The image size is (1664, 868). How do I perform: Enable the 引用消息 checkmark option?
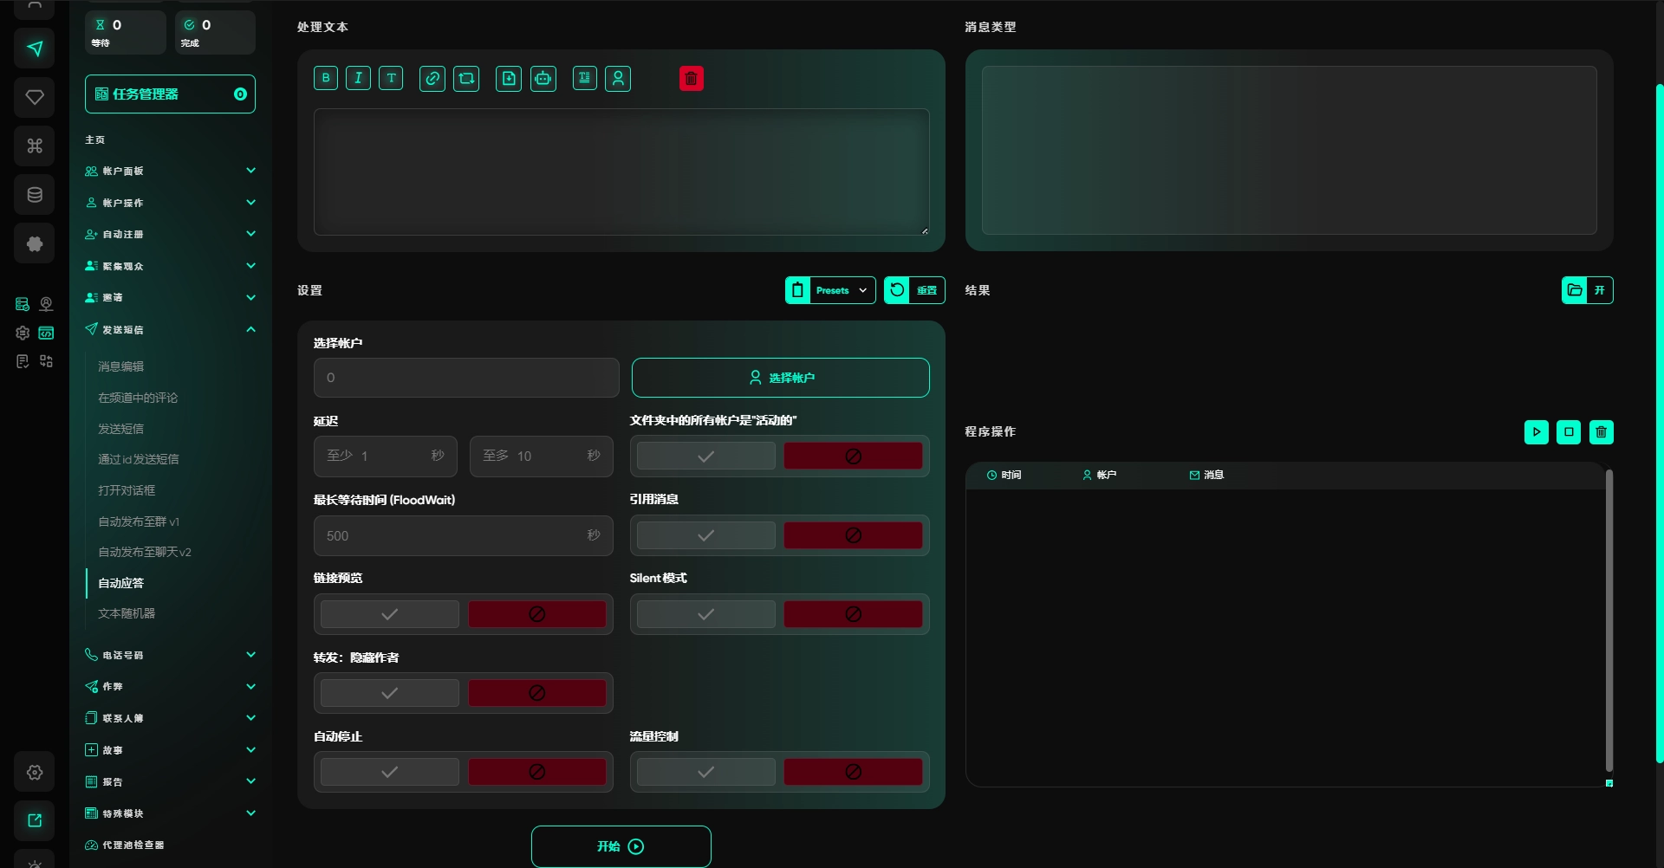706,535
